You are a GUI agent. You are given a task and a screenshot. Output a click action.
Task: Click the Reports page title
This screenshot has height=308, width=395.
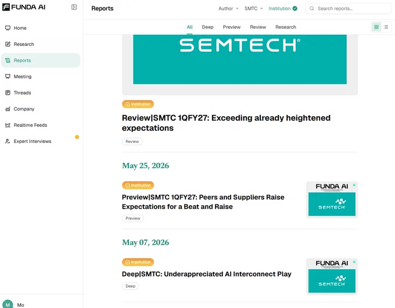[x=102, y=9]
